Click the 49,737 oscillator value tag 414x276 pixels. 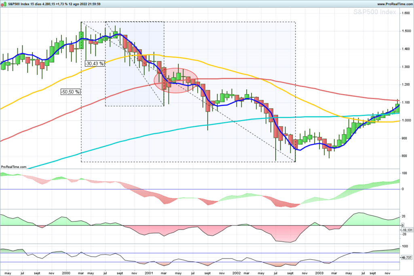pyautogui.click(x=407, y=257)
